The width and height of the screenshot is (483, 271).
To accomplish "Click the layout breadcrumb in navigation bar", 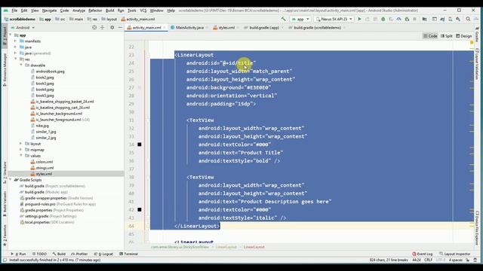I will click(109, 19).
